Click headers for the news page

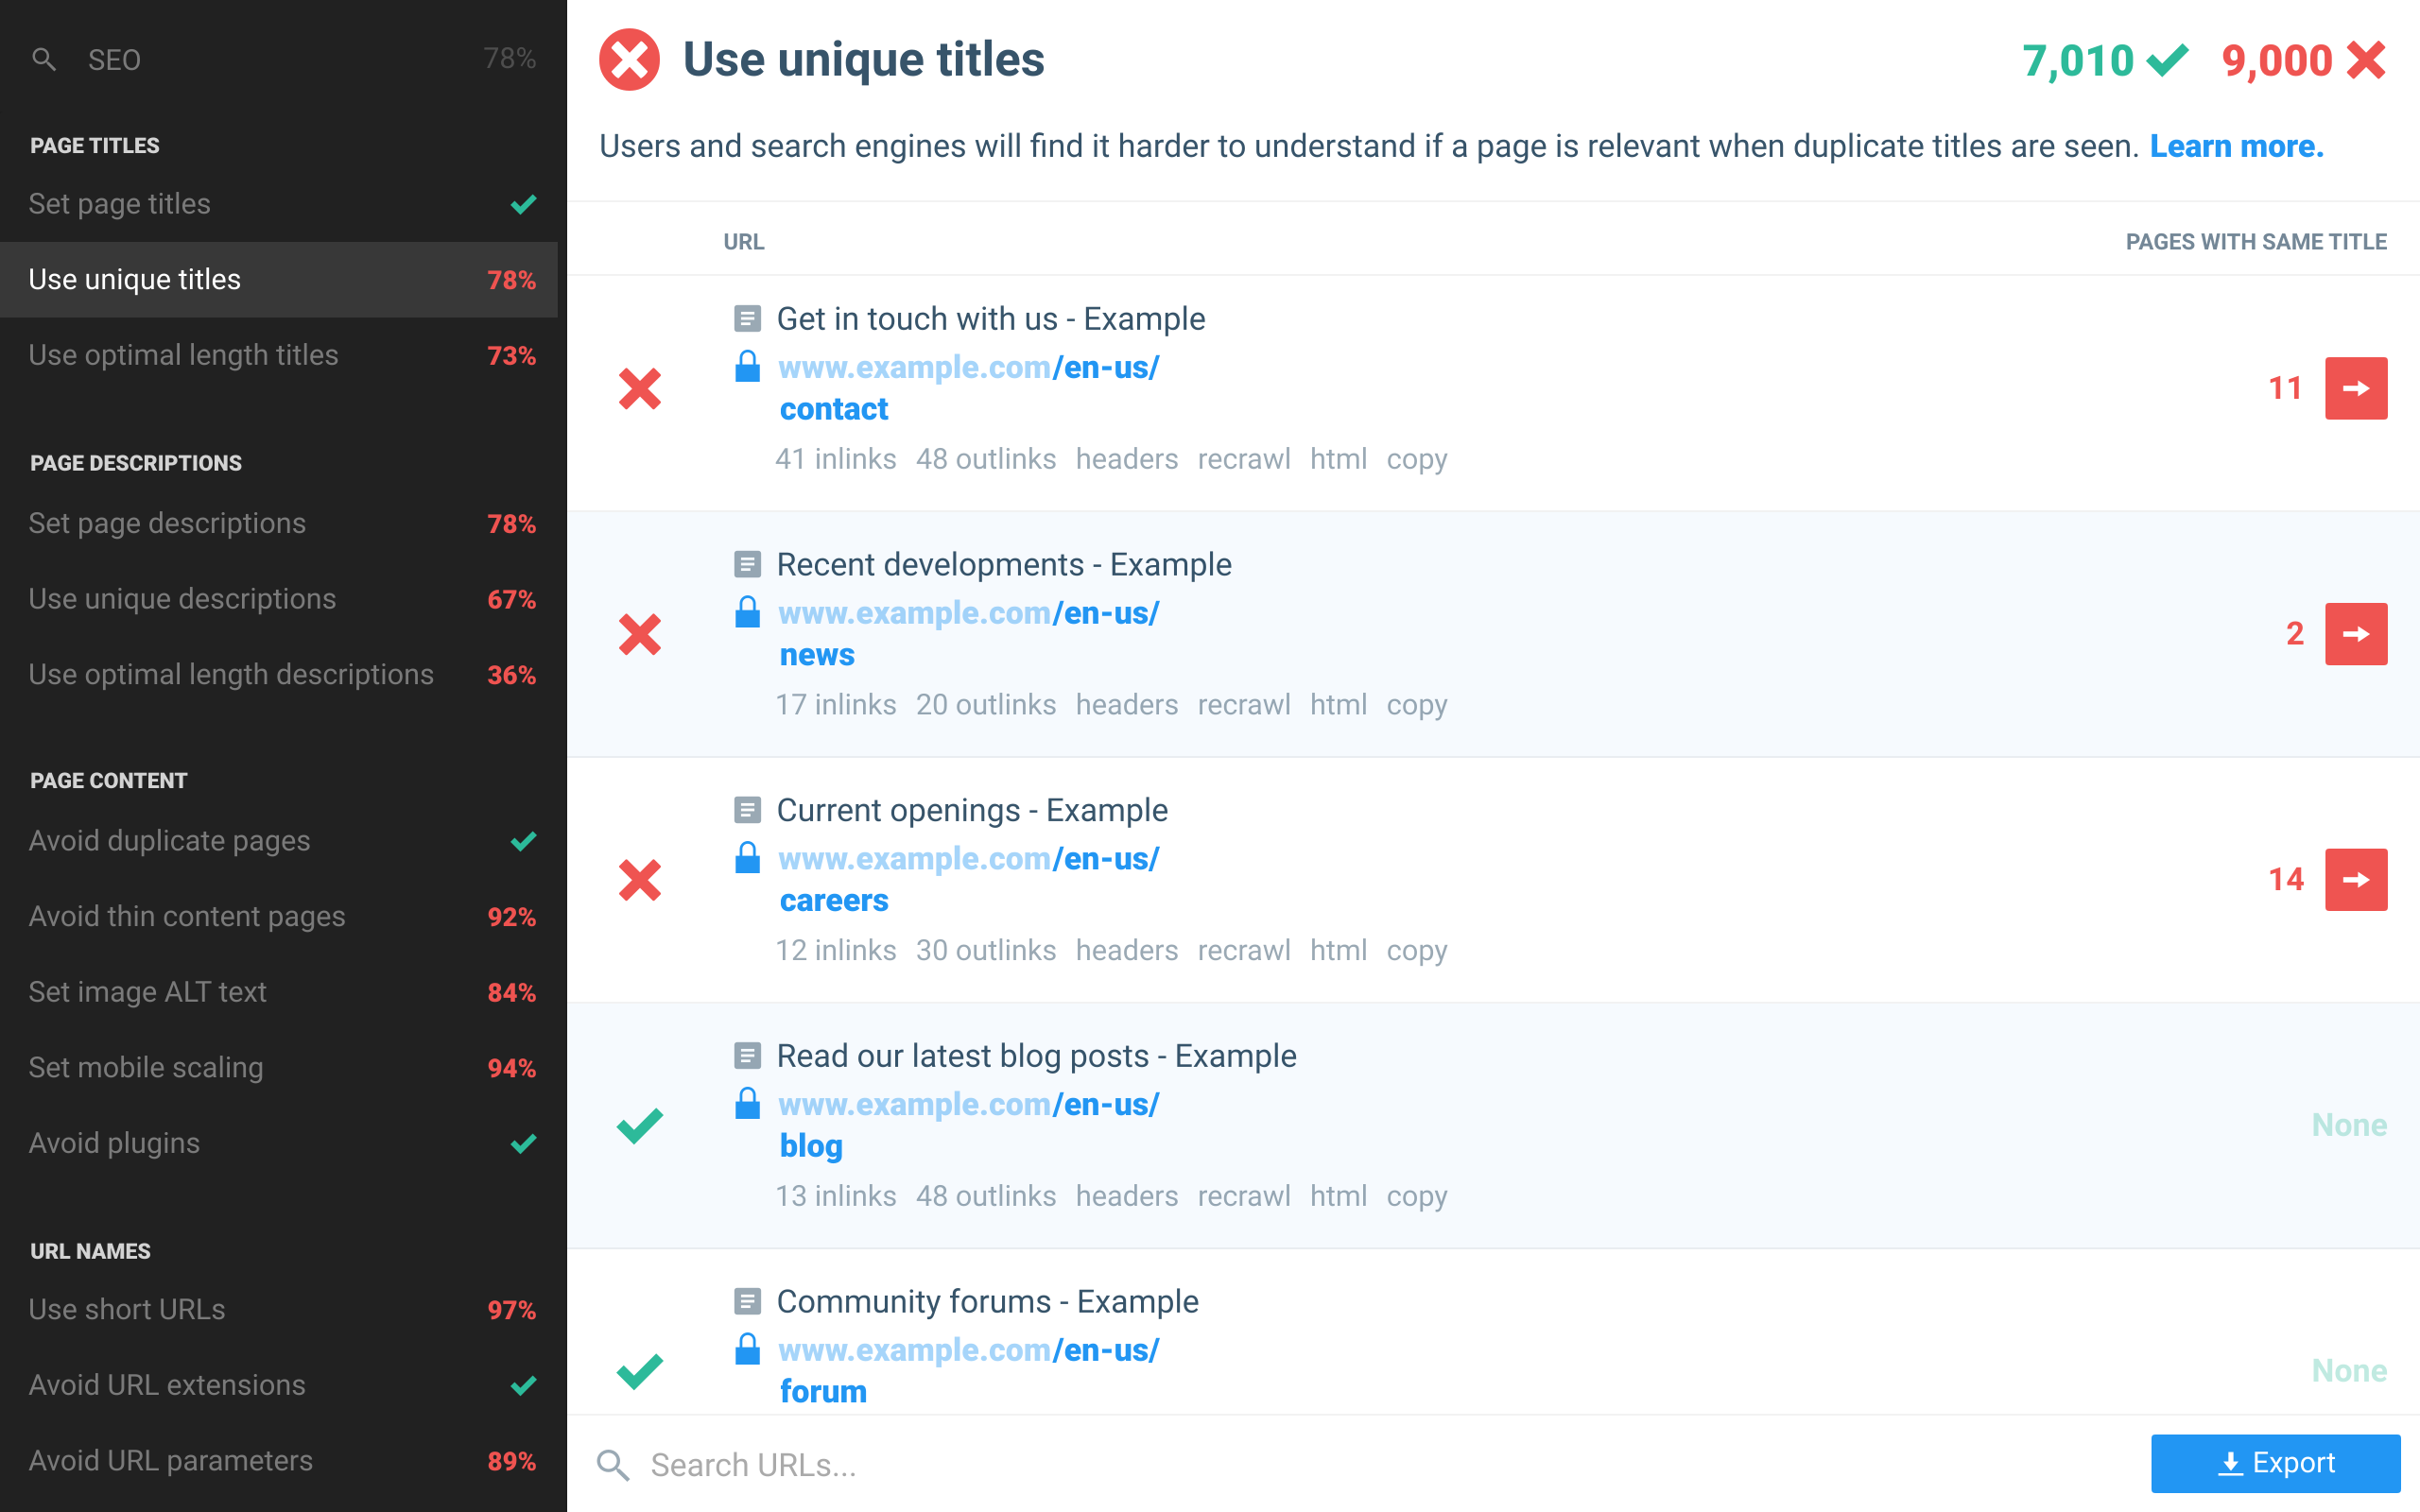(1126, 705)
